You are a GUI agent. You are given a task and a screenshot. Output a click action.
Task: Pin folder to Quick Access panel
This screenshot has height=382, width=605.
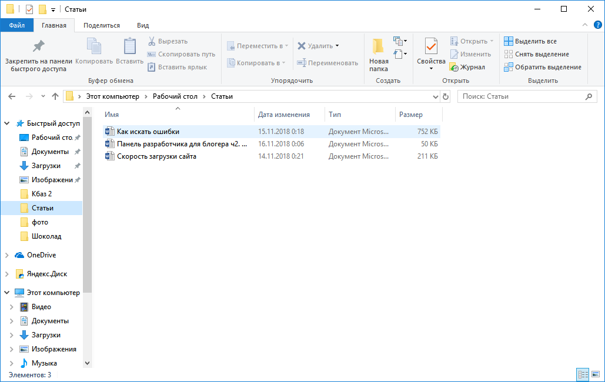(x=39, y=55)
